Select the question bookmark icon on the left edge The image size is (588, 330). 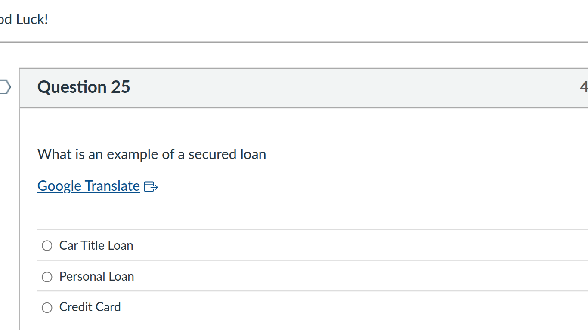(4, 87)
